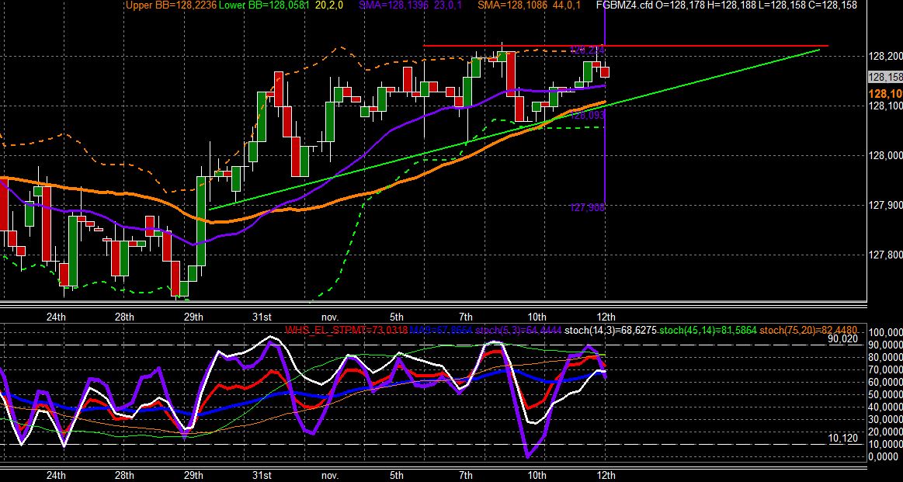Click the 127,900 price axis value
The image size is (903, 482).
coord(885,206)
